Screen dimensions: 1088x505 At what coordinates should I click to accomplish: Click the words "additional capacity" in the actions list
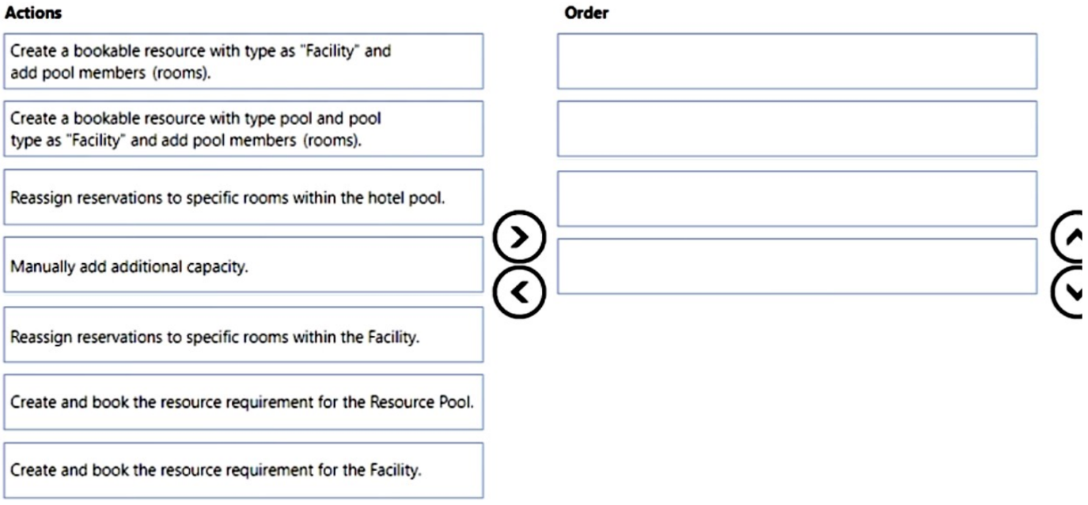click(192, 266)
